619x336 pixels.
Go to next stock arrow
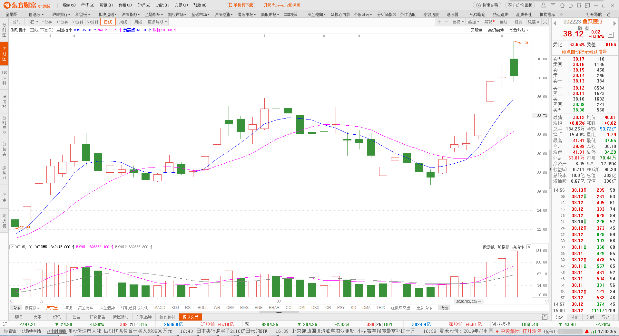[x=614, y=23]
